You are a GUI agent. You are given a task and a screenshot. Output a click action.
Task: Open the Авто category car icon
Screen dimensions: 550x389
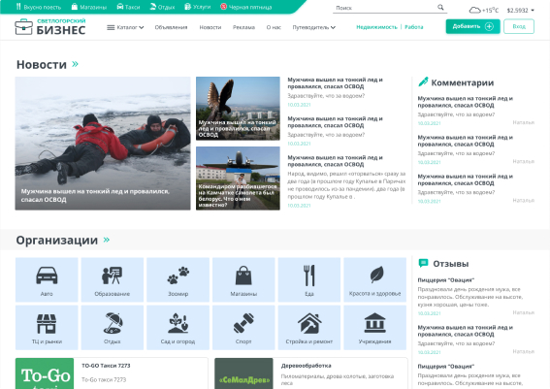[47, 275]
